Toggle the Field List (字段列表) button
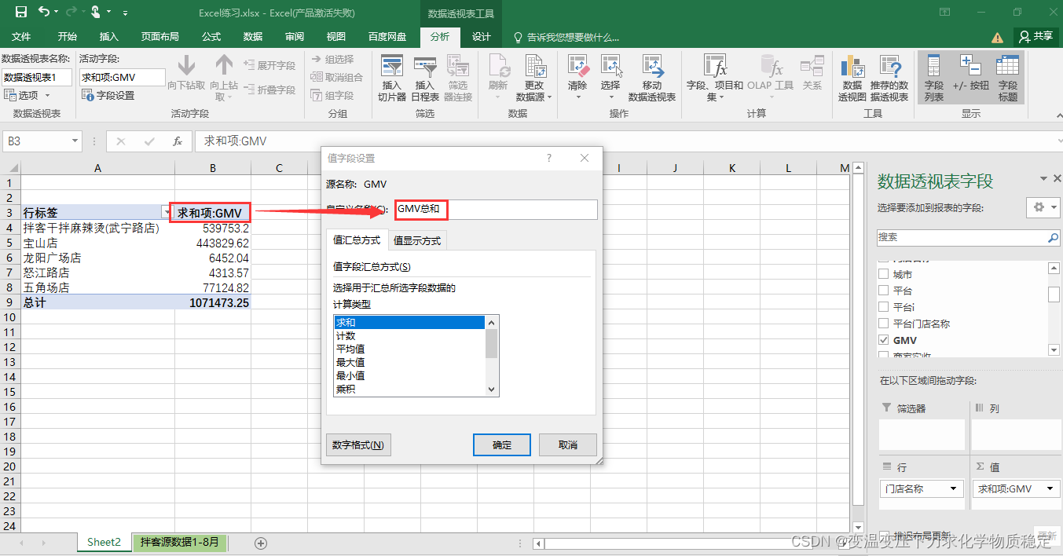Image resolution: width=1063 pixels, height=556 pixels. tap(934, 79)
